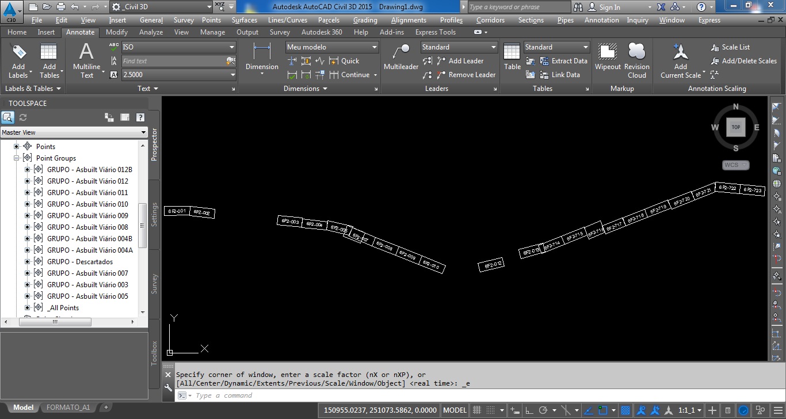Open the ISO text style dropdown

pos(231,47)
